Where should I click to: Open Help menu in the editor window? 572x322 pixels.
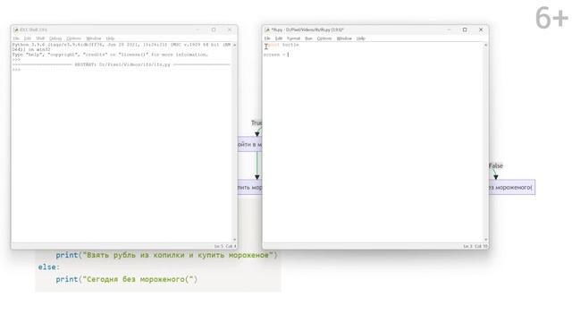(361, 38)
